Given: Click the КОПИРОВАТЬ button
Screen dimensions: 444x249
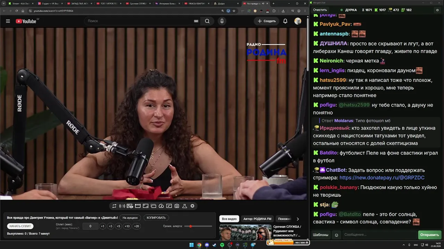Looking at the screenshot, I should coord(156,218).
